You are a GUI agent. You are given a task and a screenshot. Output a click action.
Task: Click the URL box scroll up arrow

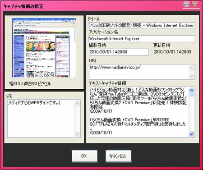tap(192, 68)
